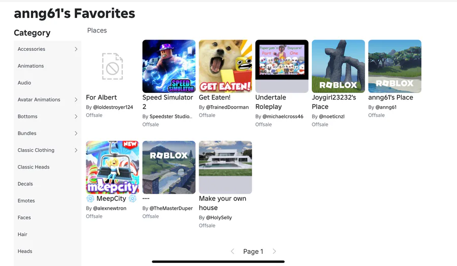Expand the Accessories category chevron

[76, 49]
